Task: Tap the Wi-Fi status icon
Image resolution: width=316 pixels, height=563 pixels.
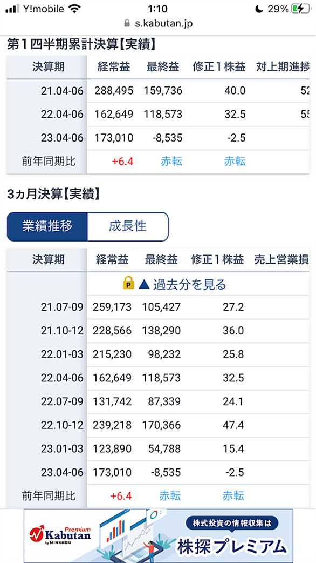Action: (74, 9)
